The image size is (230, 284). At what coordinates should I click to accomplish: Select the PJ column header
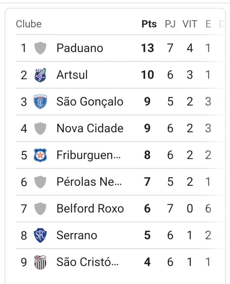click(170, 24)
